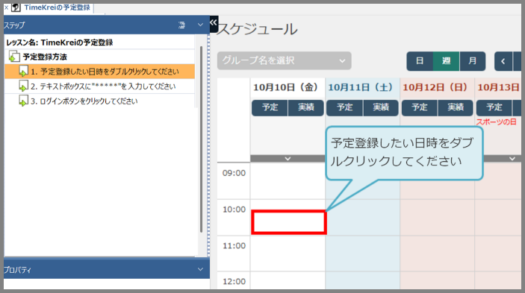Click the 11:00 time label
Image resolution: width=525 pixels, height=293 pixels.
[x=234, y=246]
